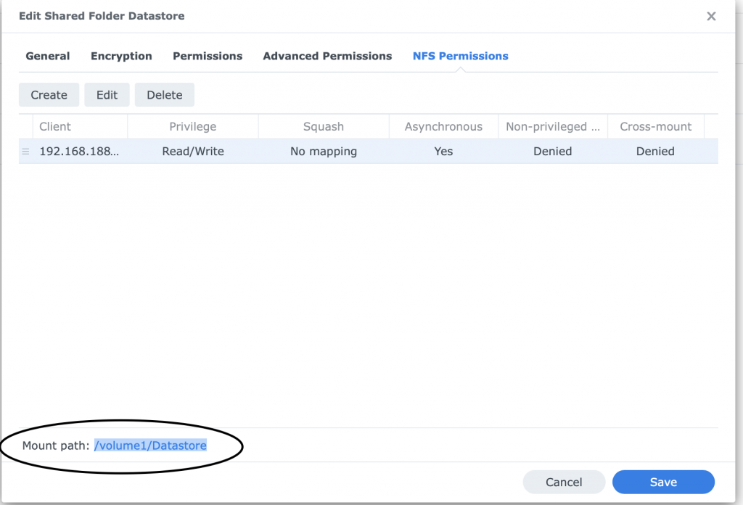The image size is (743, 505).
Task: Click the Squash column header
Action: [x=323, y=126]
